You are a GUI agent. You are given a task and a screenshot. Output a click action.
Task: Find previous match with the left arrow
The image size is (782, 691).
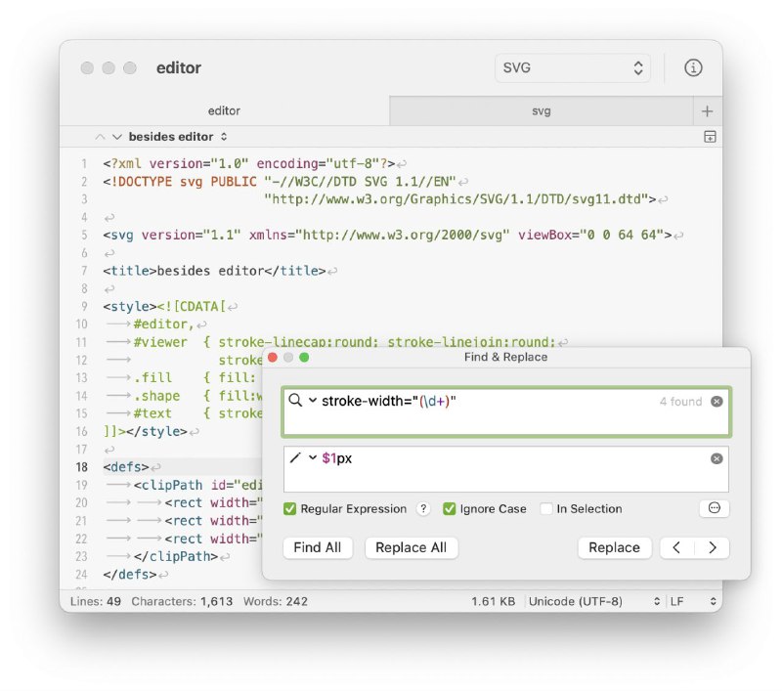[x=678, y=548]
